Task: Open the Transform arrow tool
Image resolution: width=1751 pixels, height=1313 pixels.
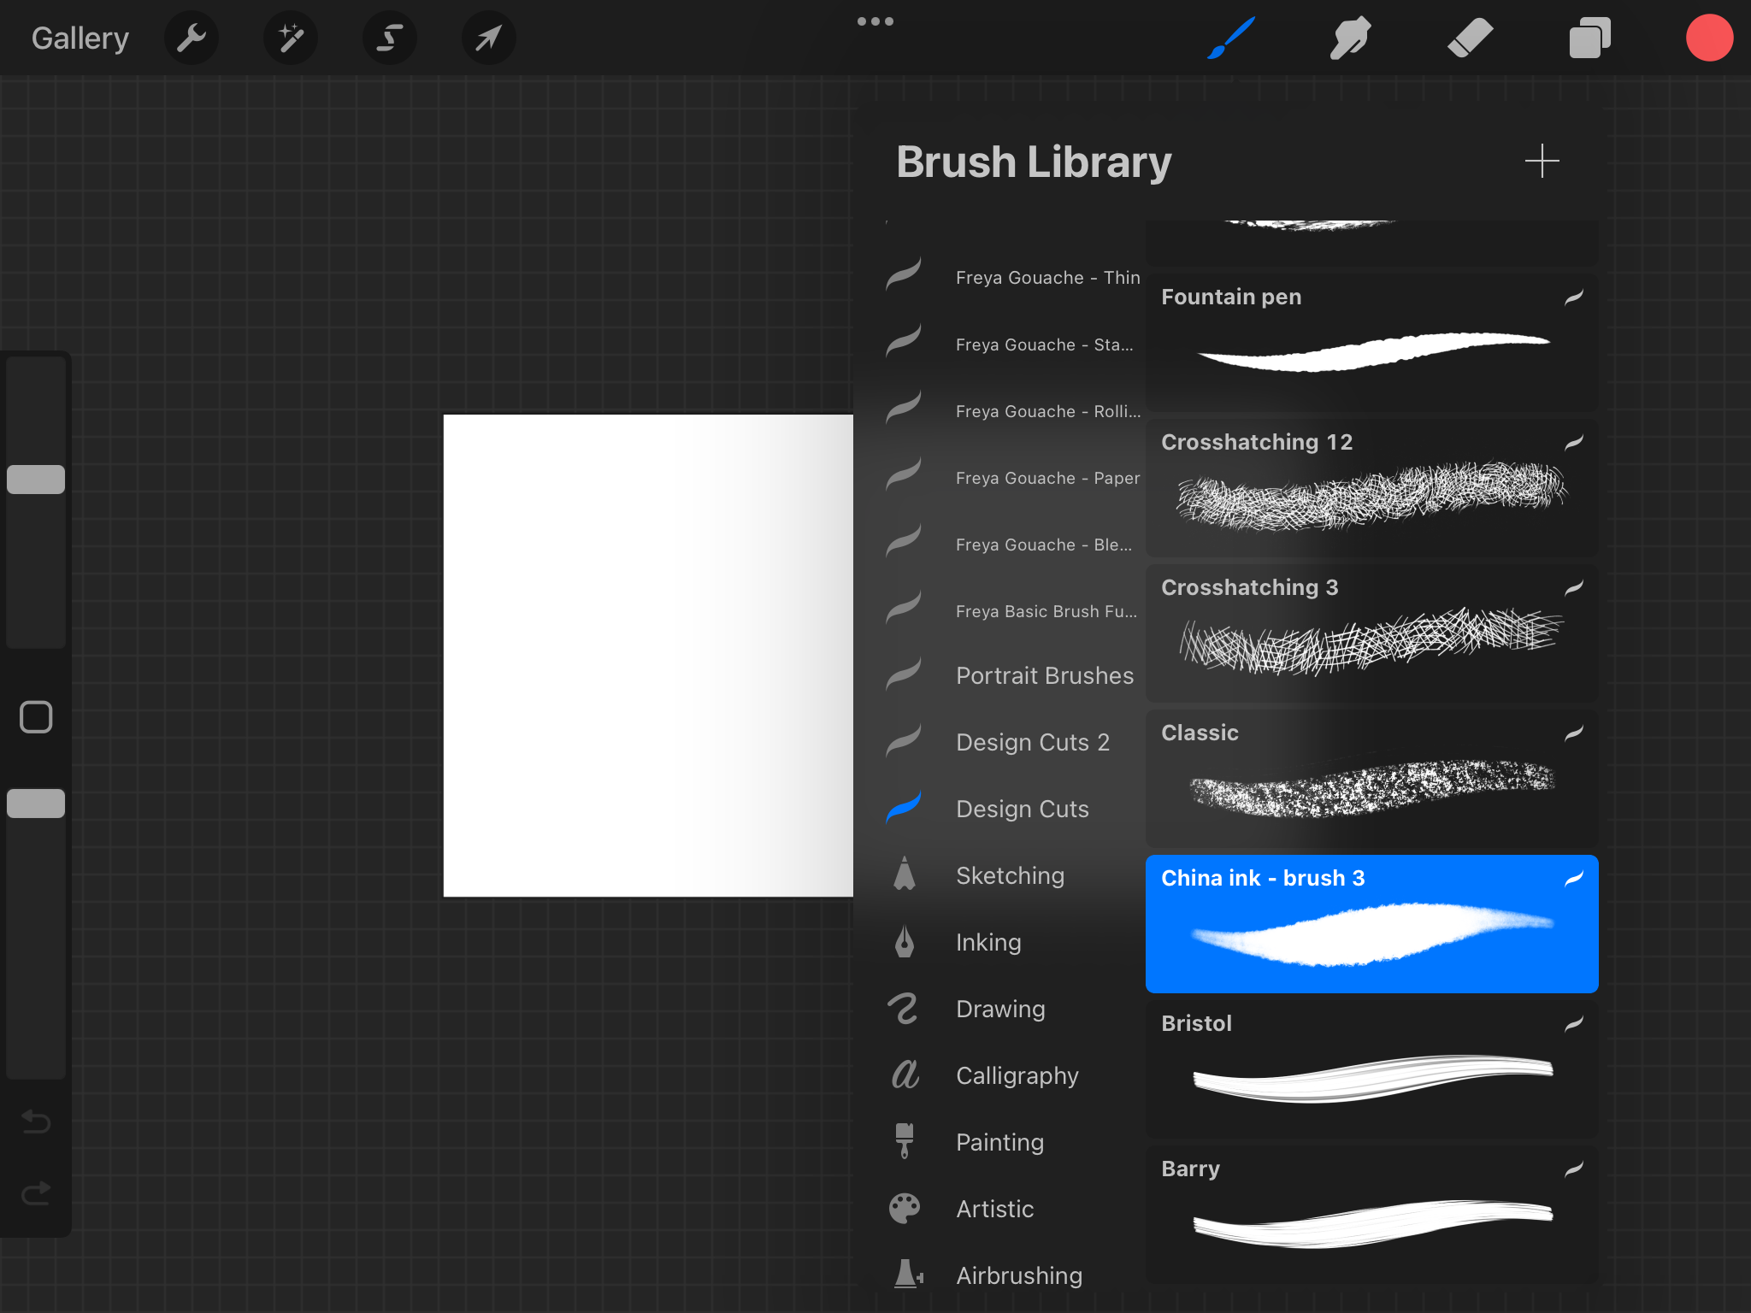Action: coord(488,37)
